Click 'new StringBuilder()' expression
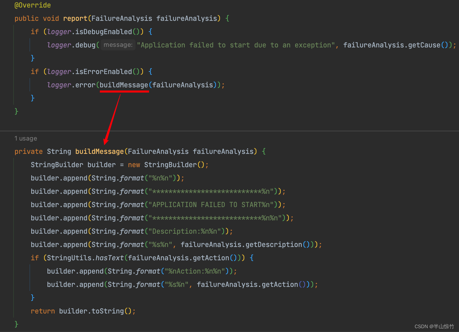This screenshot has height=332, width=459. [166, 165]
